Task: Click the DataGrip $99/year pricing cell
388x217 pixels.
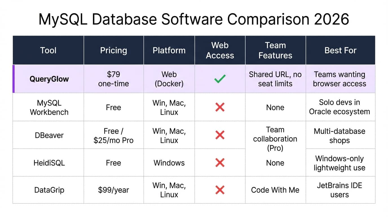Action: pos(113,190)
